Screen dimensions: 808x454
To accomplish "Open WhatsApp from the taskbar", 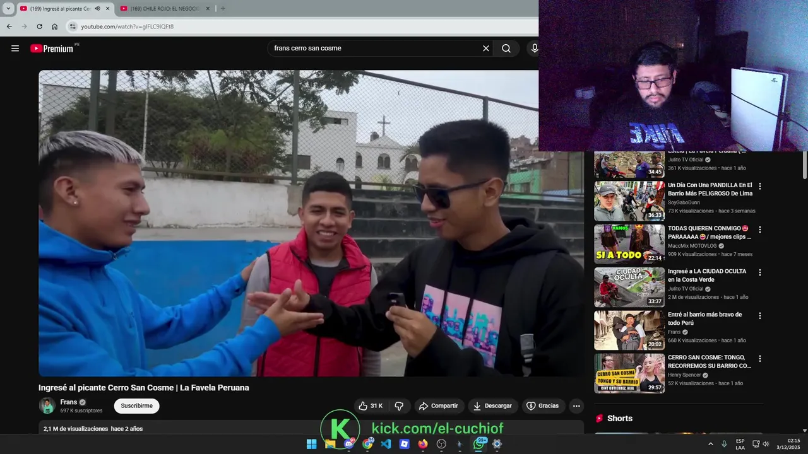I will (478, 444).
